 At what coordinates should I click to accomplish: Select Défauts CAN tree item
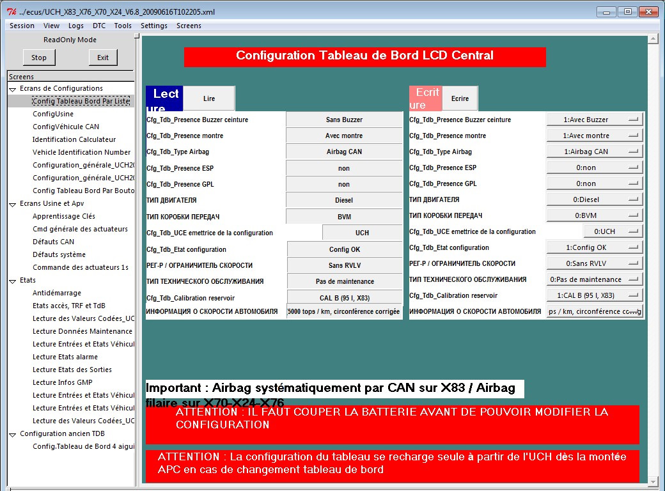tap(54, 242)
